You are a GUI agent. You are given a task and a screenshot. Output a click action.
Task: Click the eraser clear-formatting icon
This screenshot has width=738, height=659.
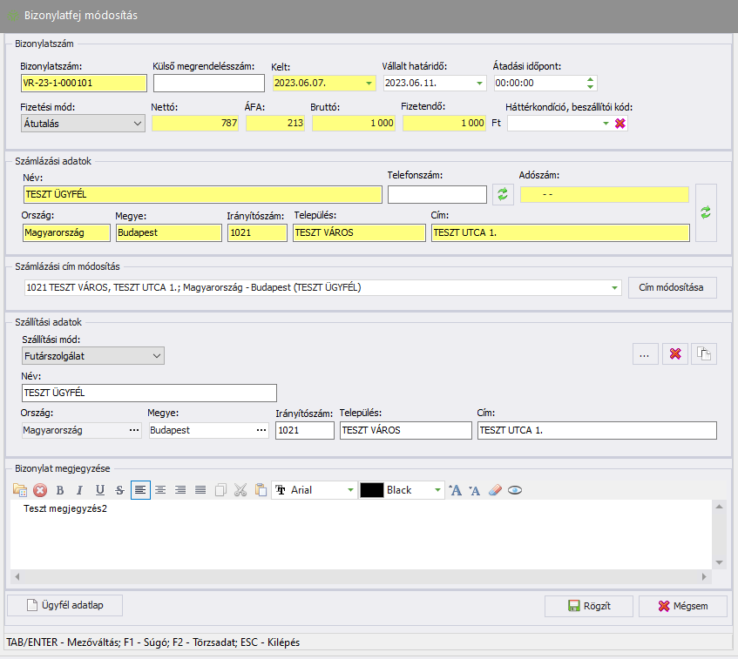(x=496, y=490)
